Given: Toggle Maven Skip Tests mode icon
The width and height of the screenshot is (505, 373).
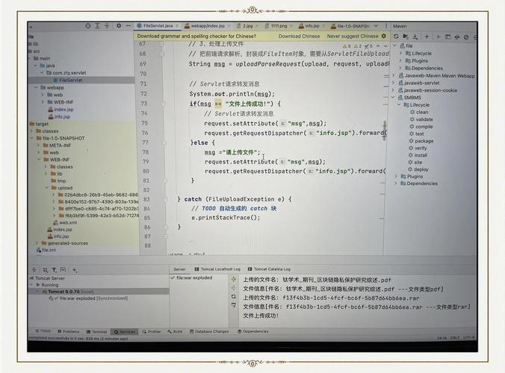Looking at the screenshot, I should (x=466, y=37).
